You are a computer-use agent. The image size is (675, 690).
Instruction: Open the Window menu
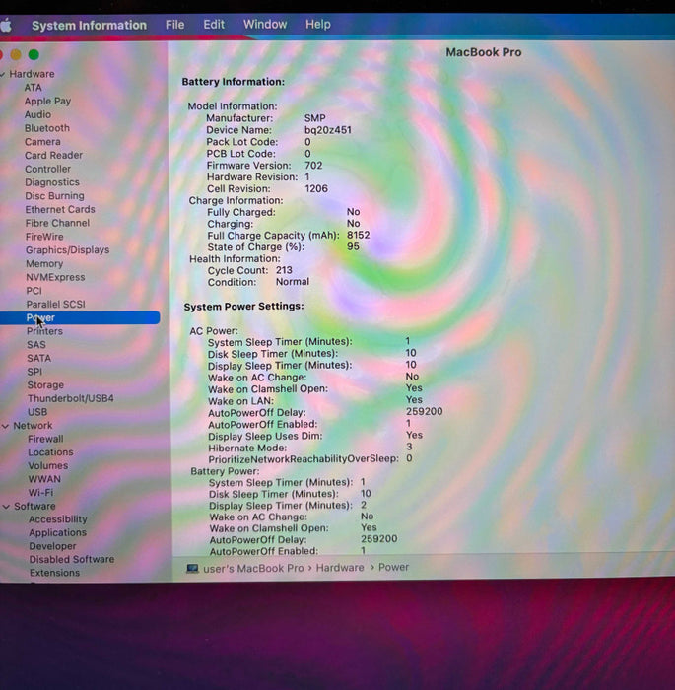point(265,25)
